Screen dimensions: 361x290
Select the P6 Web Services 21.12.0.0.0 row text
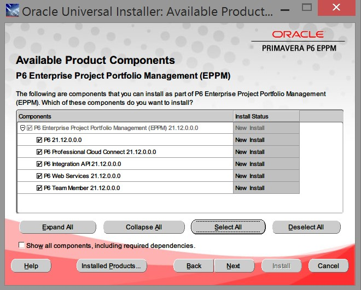click(x=82, y=176)
